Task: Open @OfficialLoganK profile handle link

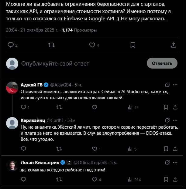Action: coord(91,162)
